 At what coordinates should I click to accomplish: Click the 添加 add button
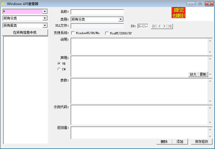[180, 141]
